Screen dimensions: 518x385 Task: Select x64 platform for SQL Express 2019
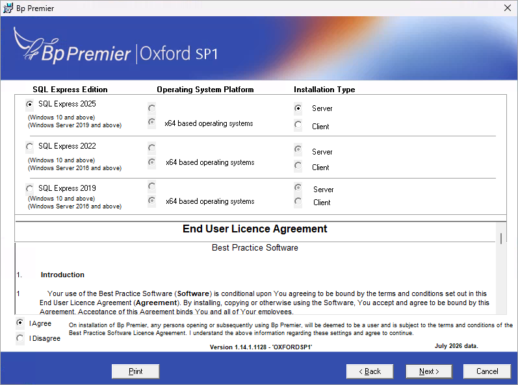point(151,201)
